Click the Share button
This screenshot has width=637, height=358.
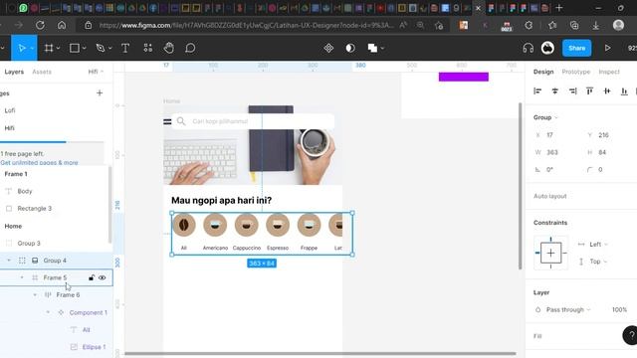pos(577,49)
